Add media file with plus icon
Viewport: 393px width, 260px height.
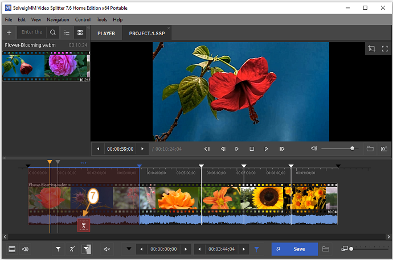(x=9, y=32)
